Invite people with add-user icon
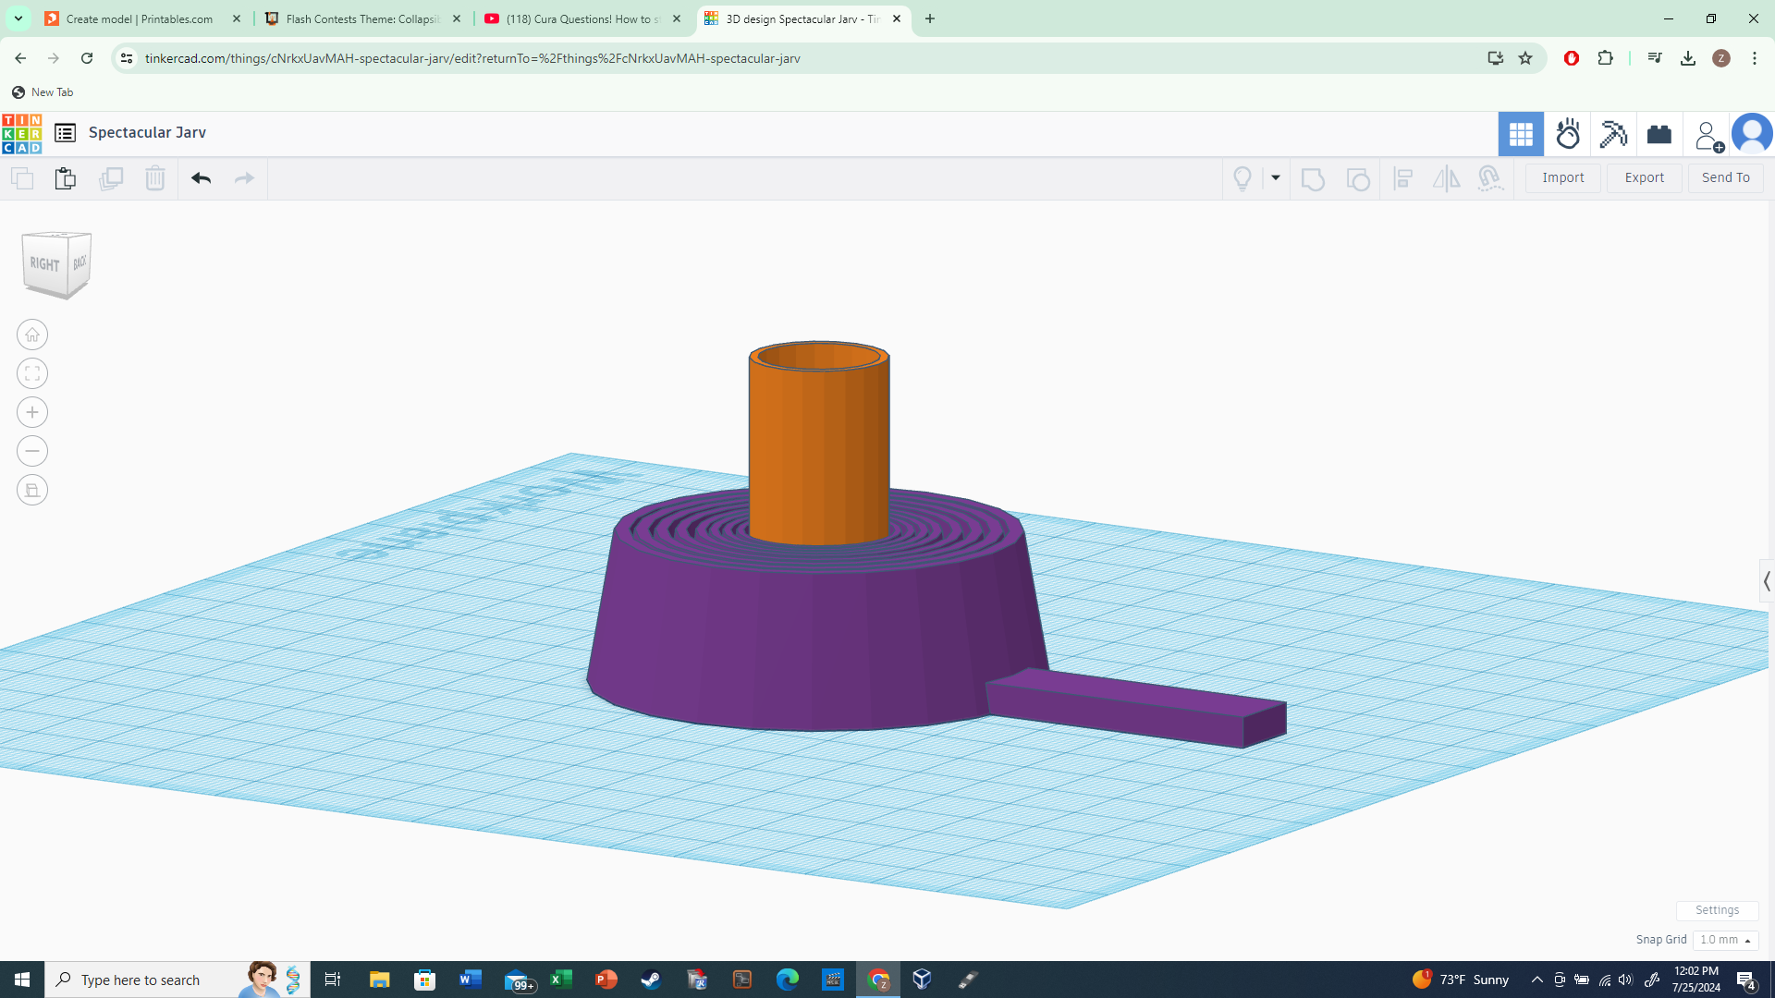The height and width of the screenshot is (998, 1775). click(x=1708, y=136)
